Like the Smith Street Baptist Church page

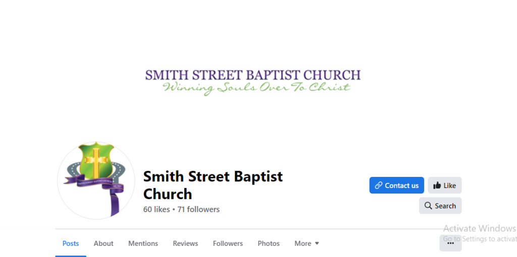pos(445,185)
